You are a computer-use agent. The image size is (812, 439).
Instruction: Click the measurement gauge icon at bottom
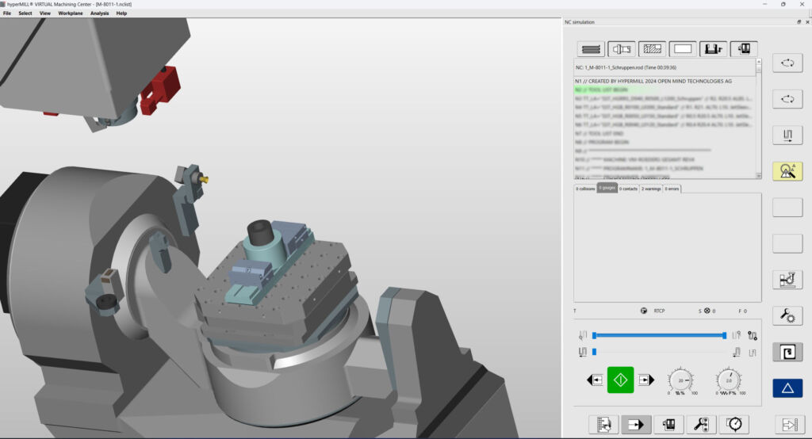734,425
